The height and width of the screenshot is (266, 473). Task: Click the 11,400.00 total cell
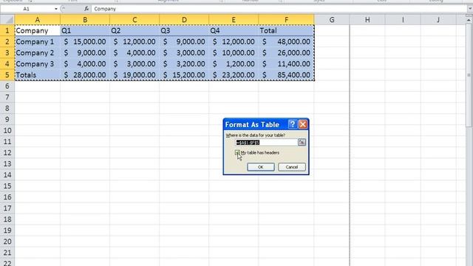click(x=286, y=64)
